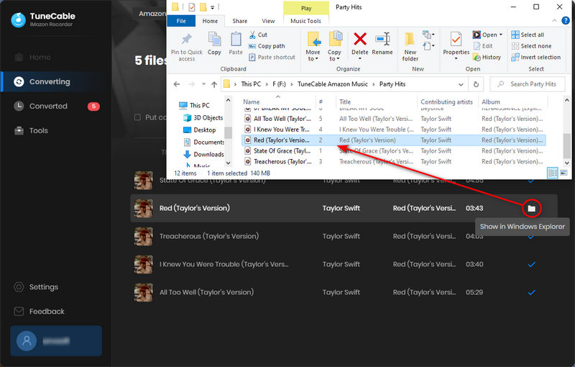575x367 pixels.
Task: Open the Move to dropdown
Action: 313,47
